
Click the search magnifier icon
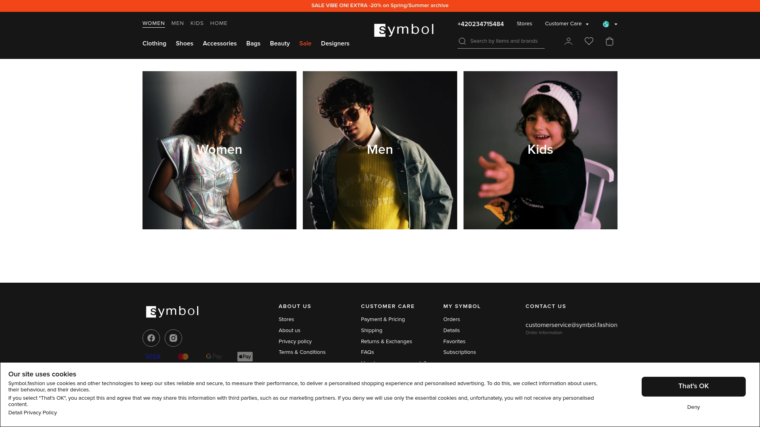462,41
